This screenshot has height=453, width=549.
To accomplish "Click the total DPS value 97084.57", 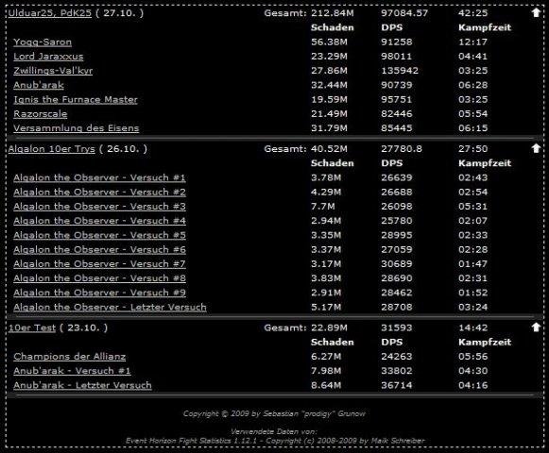I will [x=404, y=13].
